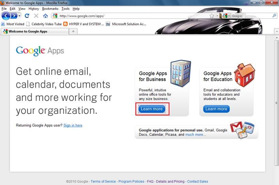Image resolution: width=279 pixels, height=185 pixels.
Task: Open the list all tabs dropdown
Action: [277, 32]
